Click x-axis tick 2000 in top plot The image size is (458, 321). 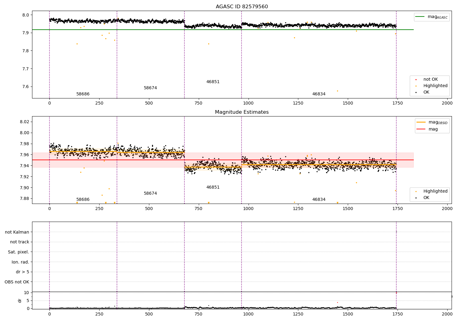coord(447,103)
